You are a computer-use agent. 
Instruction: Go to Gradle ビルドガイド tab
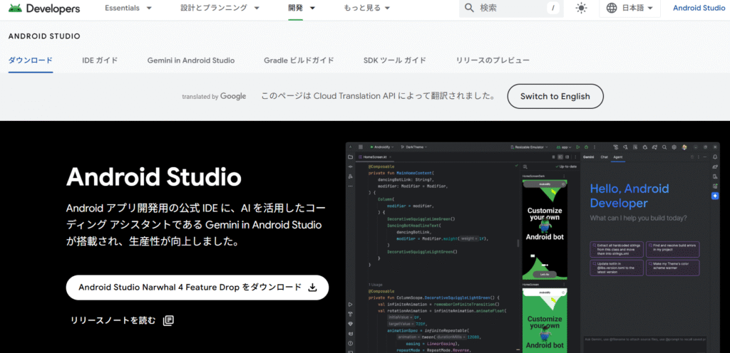(x=299, y=60)
